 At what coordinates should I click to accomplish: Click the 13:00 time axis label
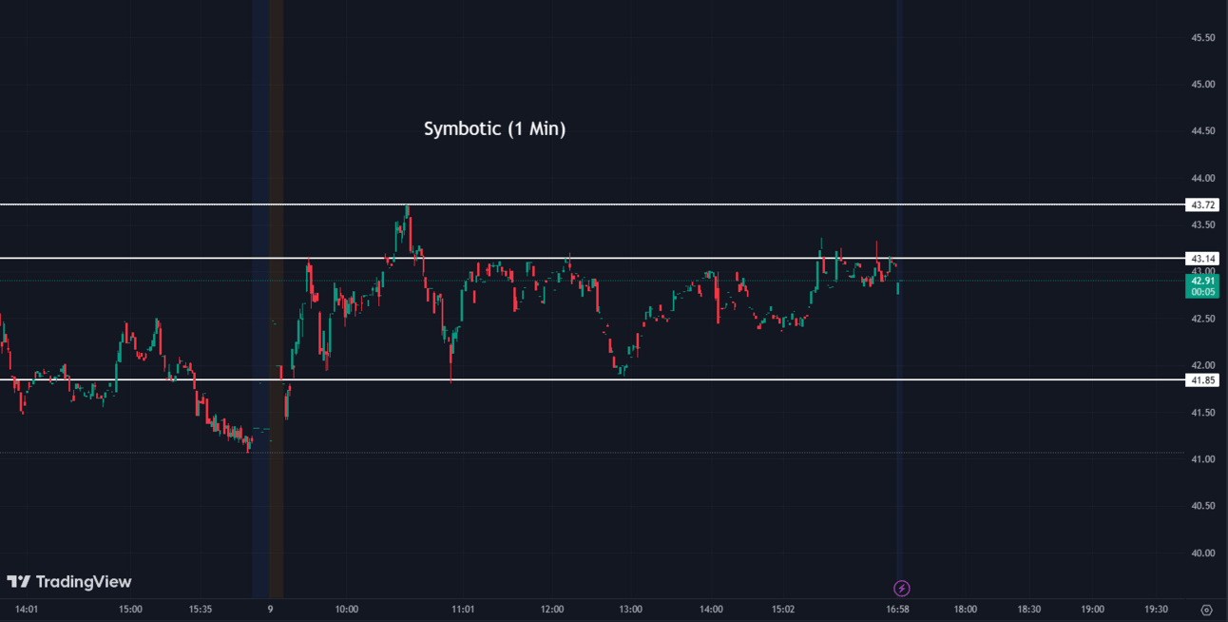pos(630,610)
